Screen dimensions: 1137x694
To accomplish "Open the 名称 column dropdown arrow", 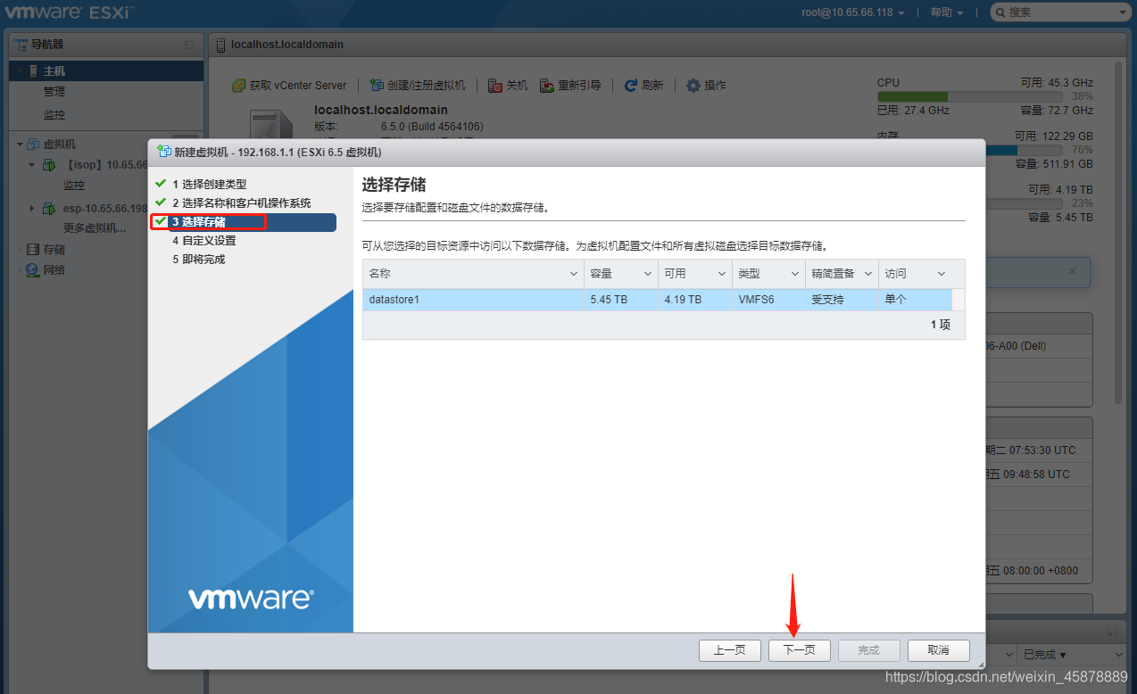I will click(574, 274).
